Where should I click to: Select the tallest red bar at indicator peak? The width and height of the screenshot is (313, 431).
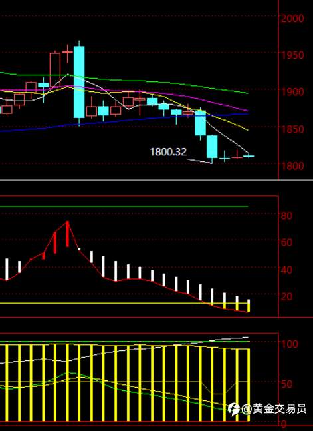(x=68, y=234)
